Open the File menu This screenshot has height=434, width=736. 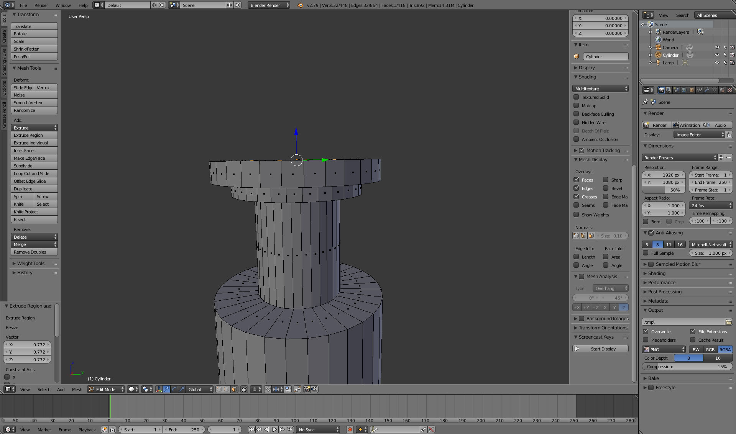(23, 5)
